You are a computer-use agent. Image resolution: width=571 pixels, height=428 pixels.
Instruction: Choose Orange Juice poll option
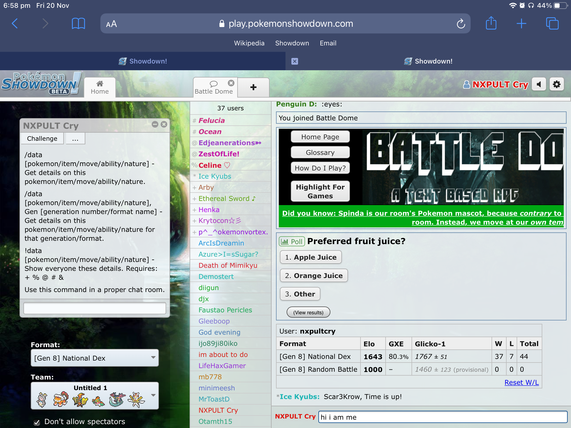[x=314, y=276]
